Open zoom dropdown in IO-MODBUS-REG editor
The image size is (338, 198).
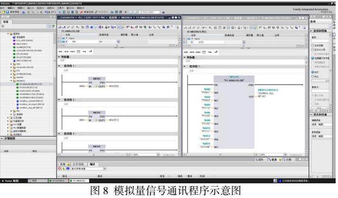[x=285, y=154]
